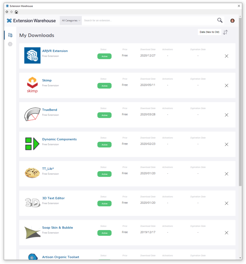Open the Dynamic Components extension link
246x264 pixels.
coord(59,139)
